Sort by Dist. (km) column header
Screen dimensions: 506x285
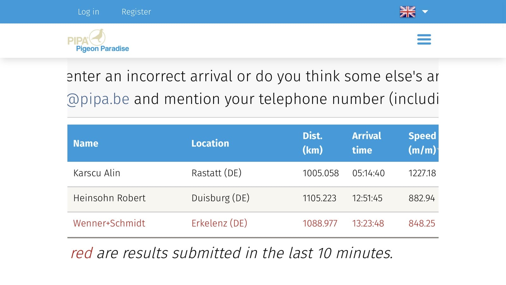click(x=312, y=143)
